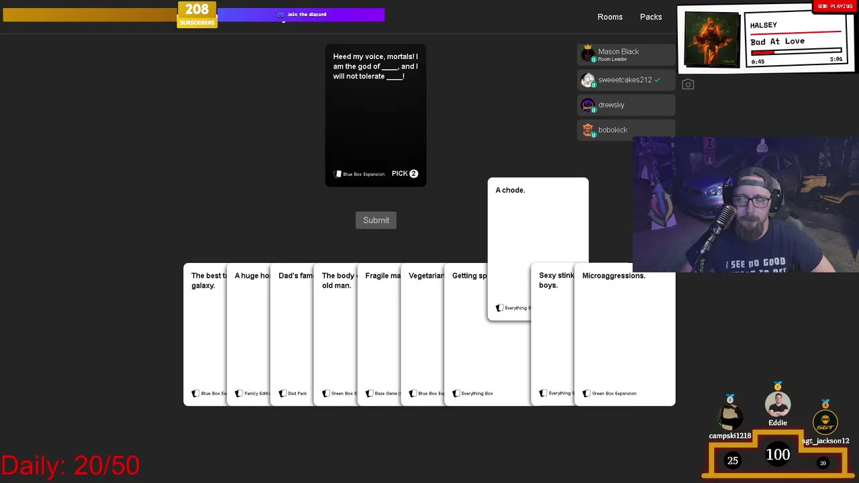Click the green checkmark beside sweeetcakes212
Viewport: 859px width, 483px height.
(658, 80)
